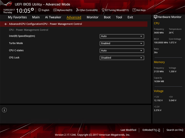Click the Memory section heading

[x=159, y=62]
